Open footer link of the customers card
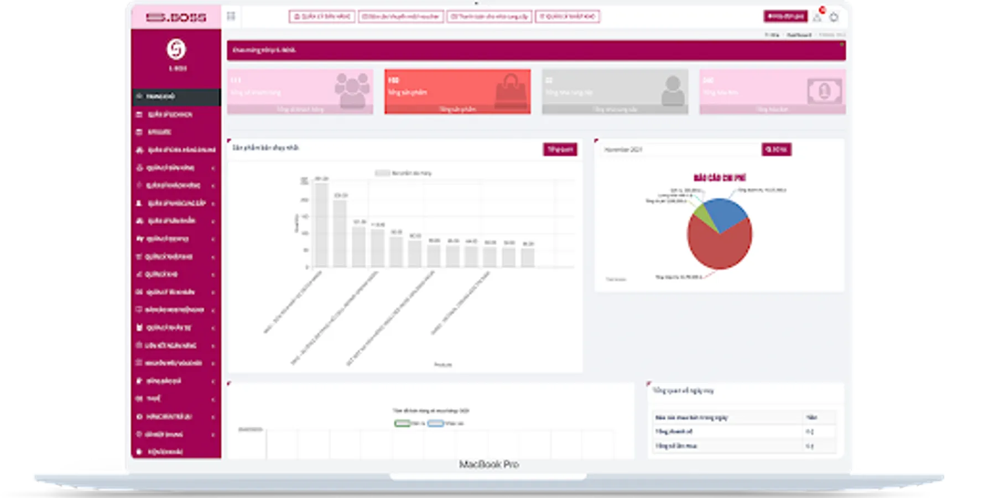The width and height of the screenshot is (984, 498). point(300,110)
